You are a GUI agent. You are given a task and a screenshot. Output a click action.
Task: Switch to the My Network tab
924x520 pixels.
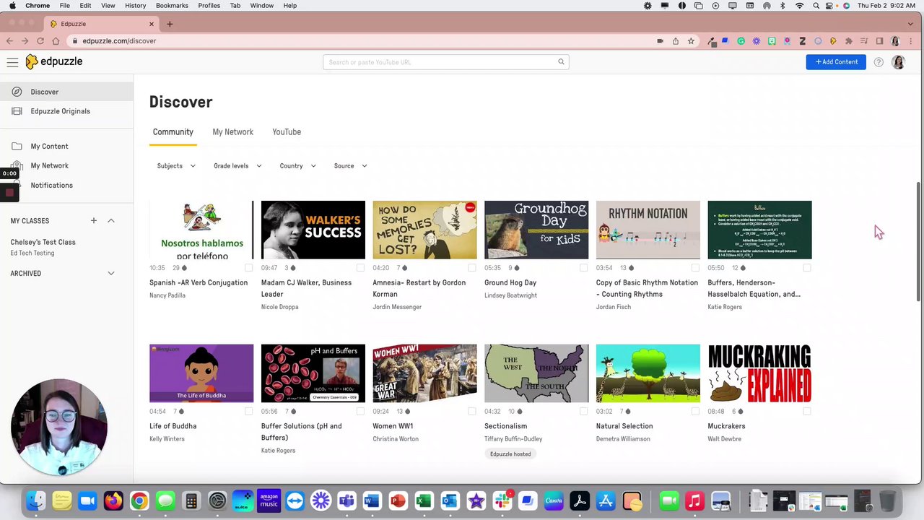click(232, 132)
